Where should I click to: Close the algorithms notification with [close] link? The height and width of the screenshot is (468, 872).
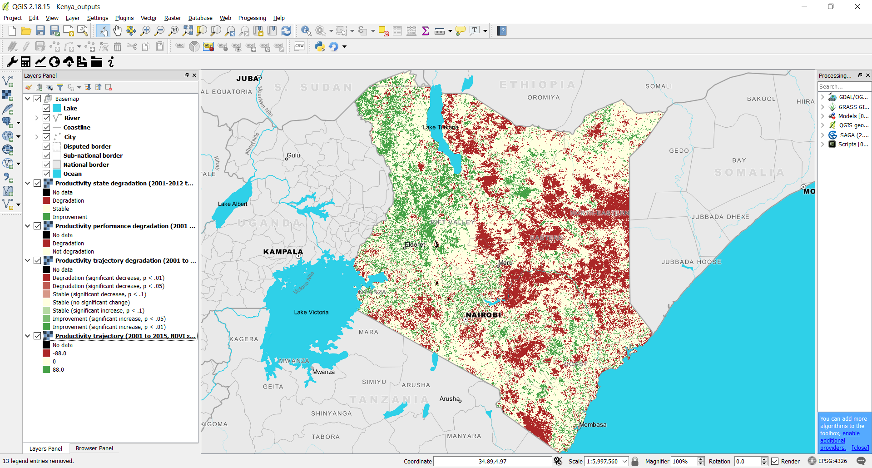click(860, 448)
